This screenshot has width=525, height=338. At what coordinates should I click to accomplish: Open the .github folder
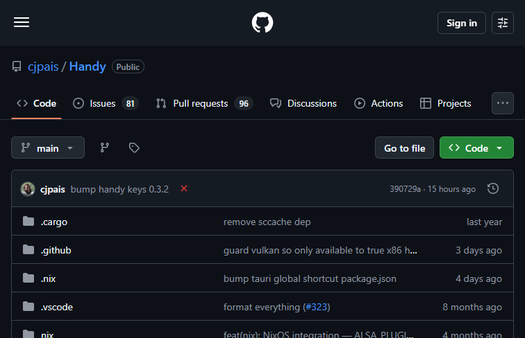click(x=56, y=250)
